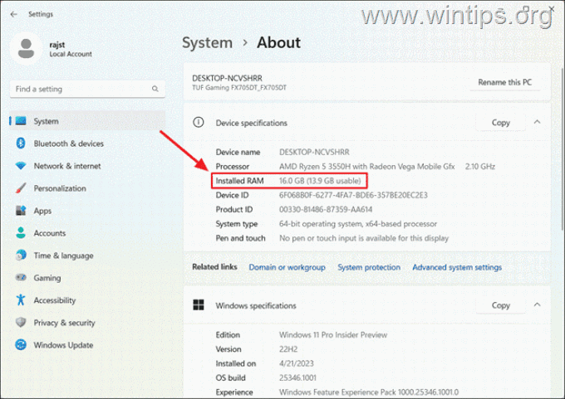Click Product ID value 00330-81486-87359-AA614
565x399 pixels.
[x=326, y=209]
